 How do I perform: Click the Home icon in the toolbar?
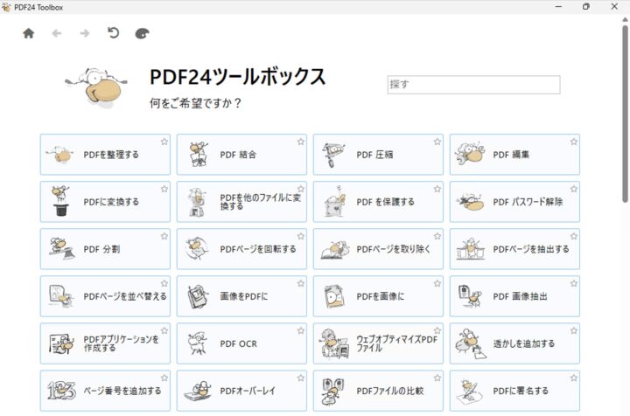[28, 34]
